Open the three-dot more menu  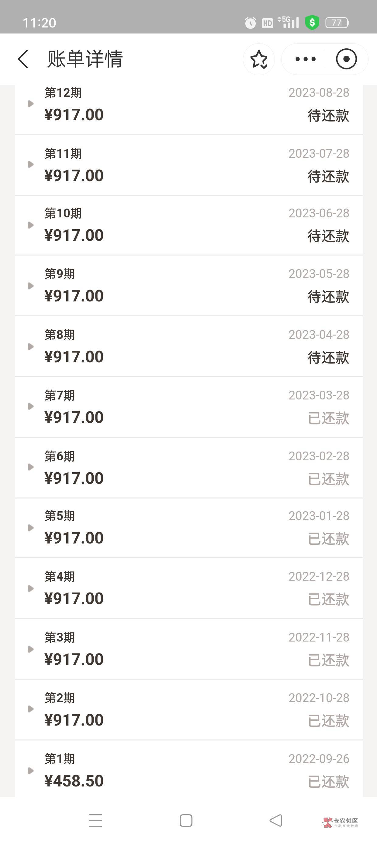305,59
